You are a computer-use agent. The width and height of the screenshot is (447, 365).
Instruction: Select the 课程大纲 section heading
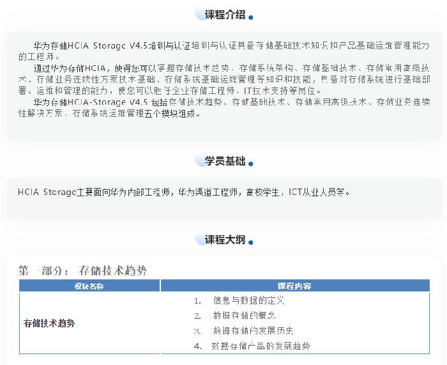click(x=224, y=240)
